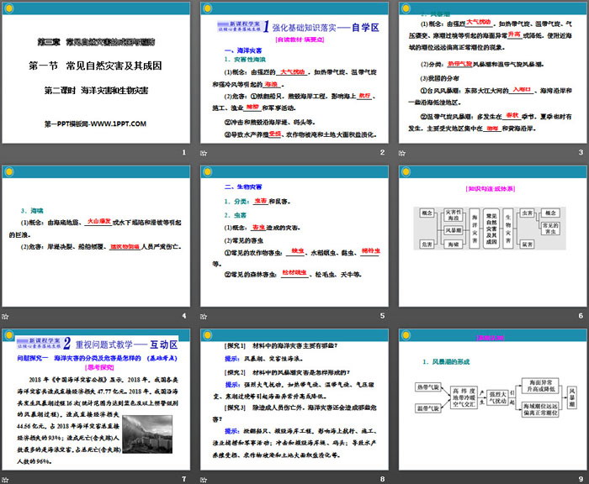589x484 pixels.
Task: Click the animation star icon under slide 6
Action: coord(404,314)
